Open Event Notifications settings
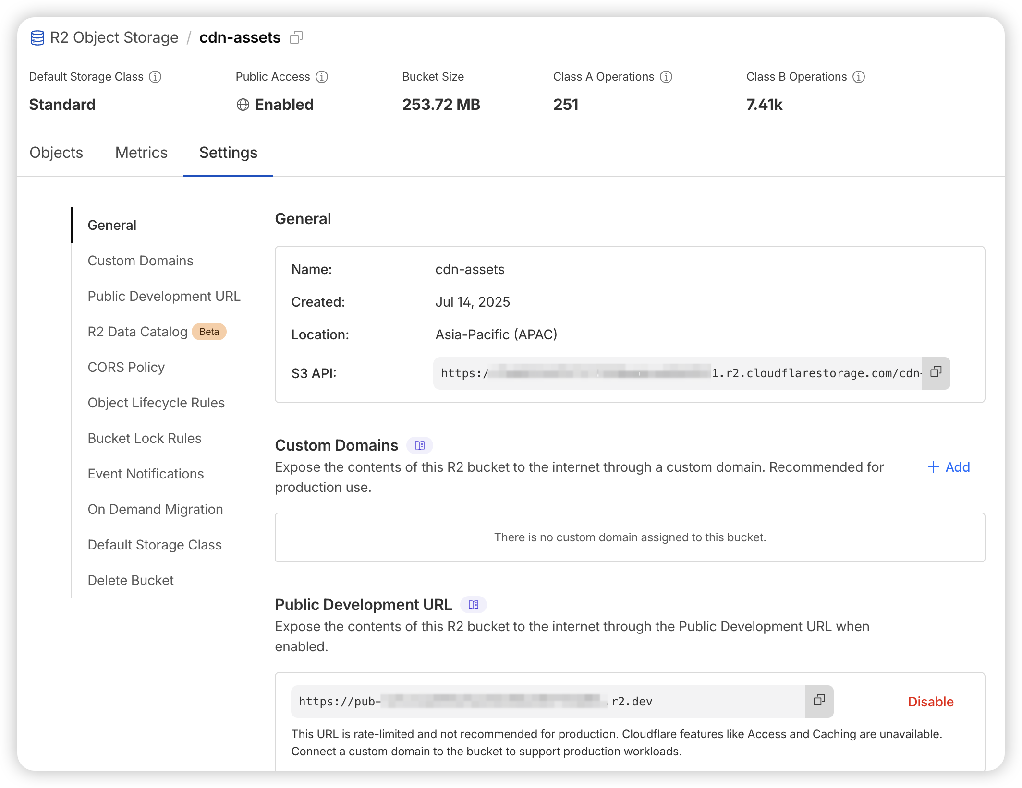This screenshot has width=1022, height=788. pyautogui.click(x=146, y=473)
